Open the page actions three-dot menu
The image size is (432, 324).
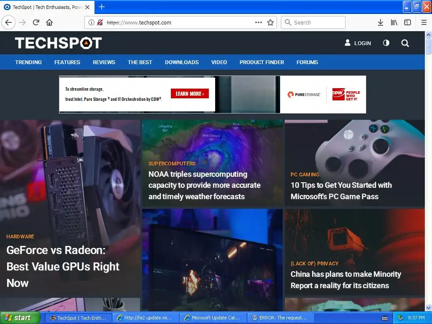[259, 22]
